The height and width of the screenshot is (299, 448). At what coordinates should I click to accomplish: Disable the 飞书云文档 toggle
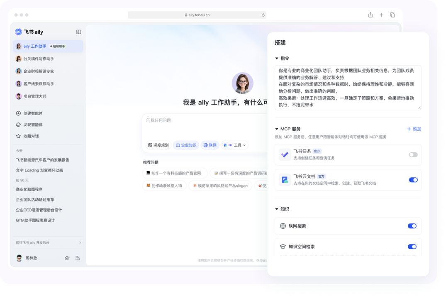(x=413, y=180)
